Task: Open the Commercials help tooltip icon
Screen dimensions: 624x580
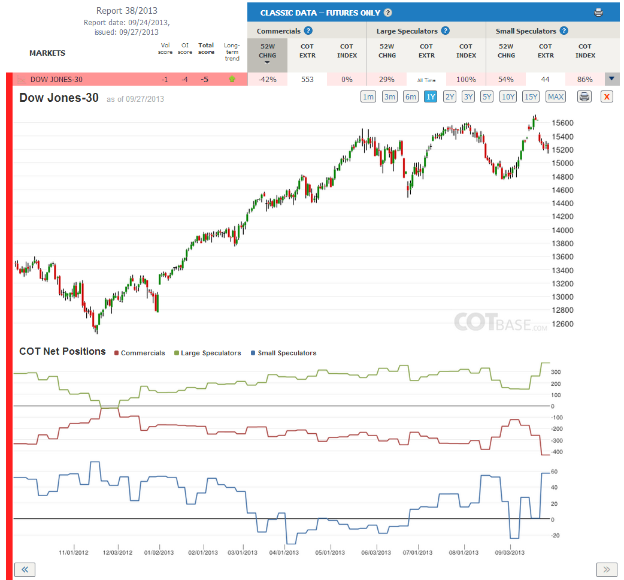Action: pos(308,31)
